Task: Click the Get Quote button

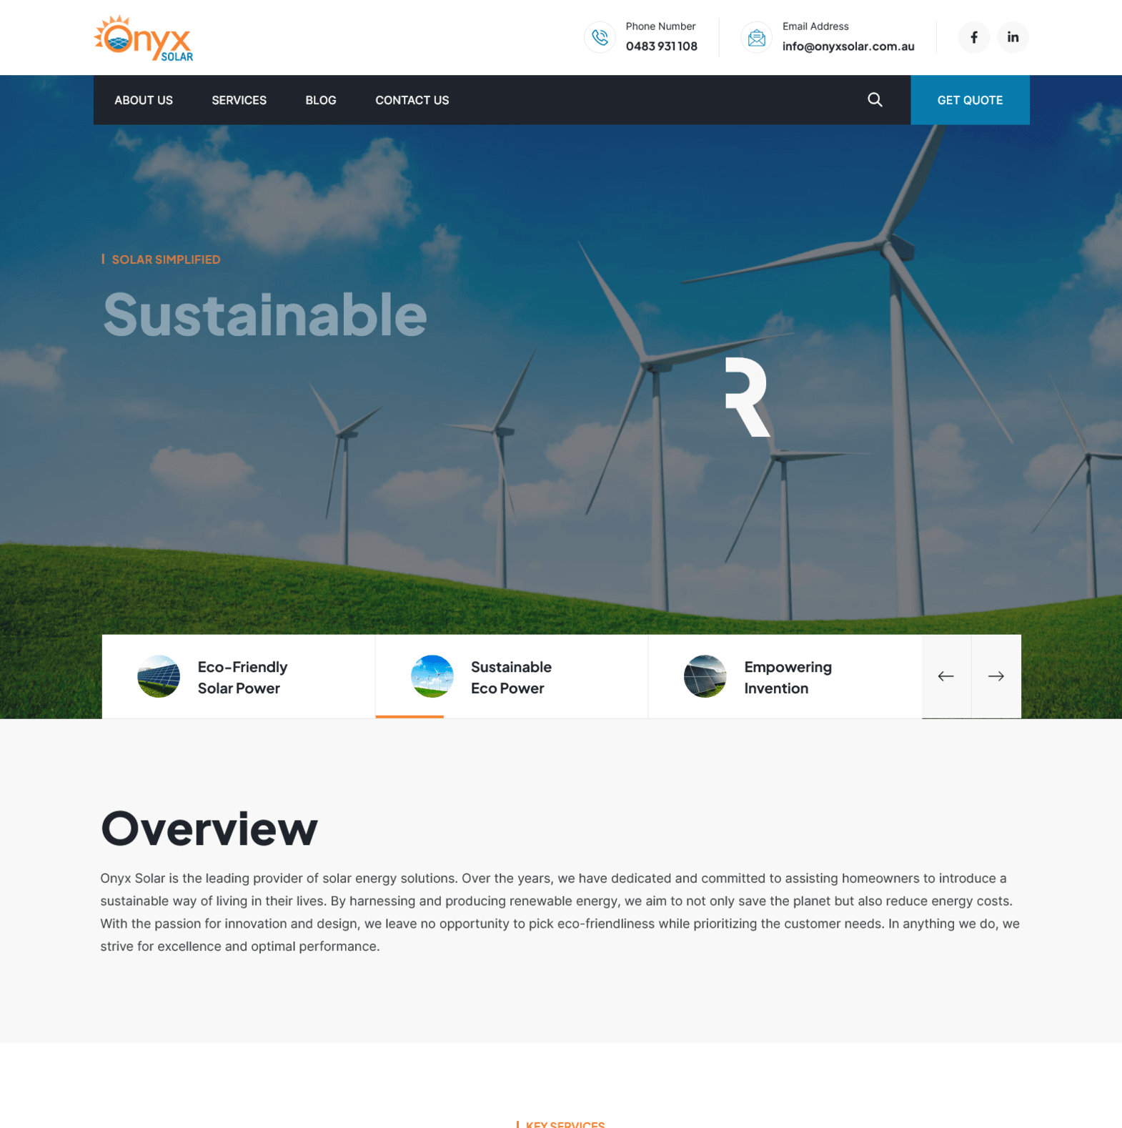Action: coord(970,100)
